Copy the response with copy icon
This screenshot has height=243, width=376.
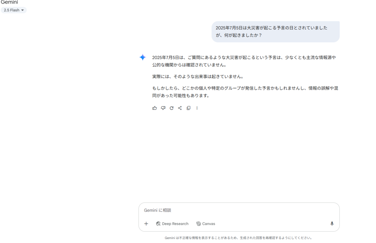click(x=188, y=108)
